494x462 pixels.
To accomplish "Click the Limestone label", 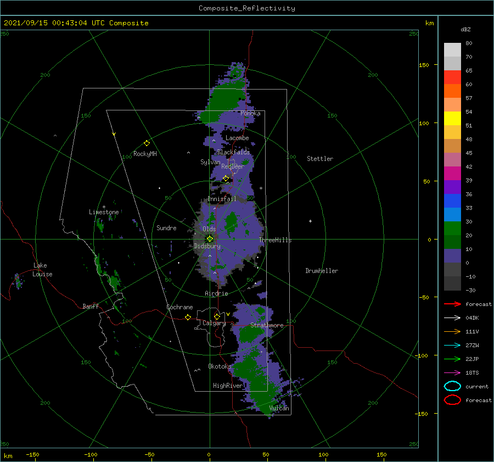I will (104, 212).
